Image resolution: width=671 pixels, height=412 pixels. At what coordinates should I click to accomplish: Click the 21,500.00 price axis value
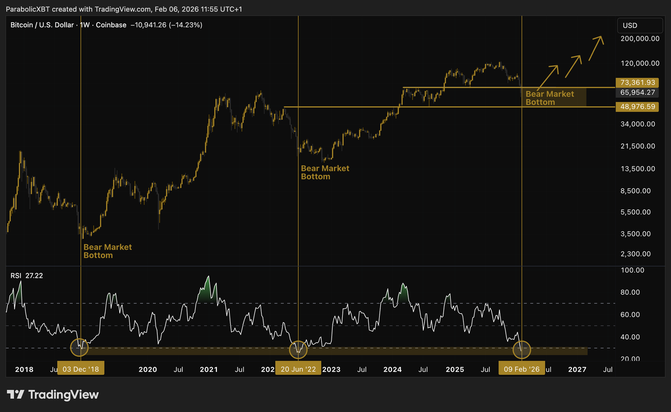coord(638,146)
